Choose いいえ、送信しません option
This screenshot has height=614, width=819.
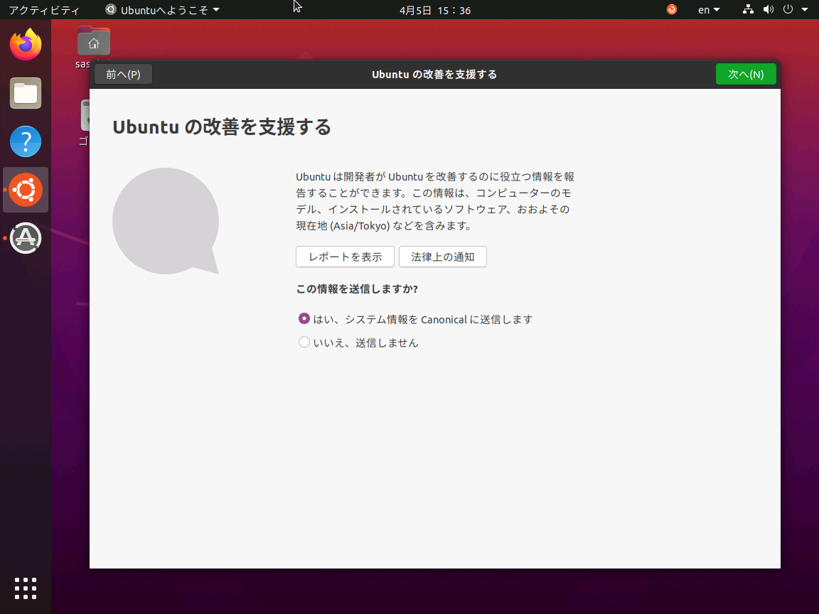click(x=304, y=342)
